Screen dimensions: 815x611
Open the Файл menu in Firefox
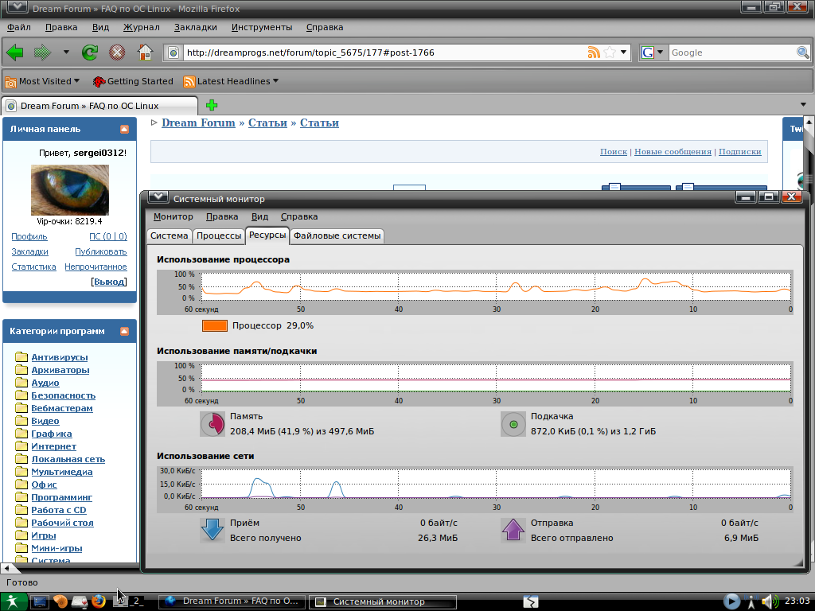pos(19,27)
